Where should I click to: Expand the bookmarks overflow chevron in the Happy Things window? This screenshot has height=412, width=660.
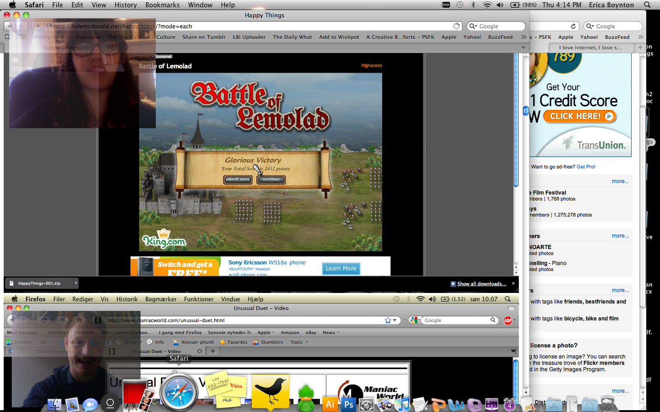click(523, 37)
